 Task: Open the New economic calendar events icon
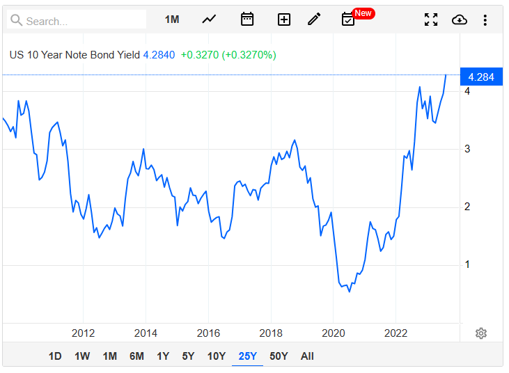(x=348, y=19)
